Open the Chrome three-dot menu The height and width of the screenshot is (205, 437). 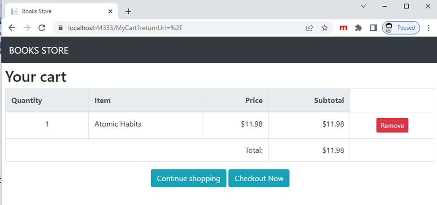point(429,28)
